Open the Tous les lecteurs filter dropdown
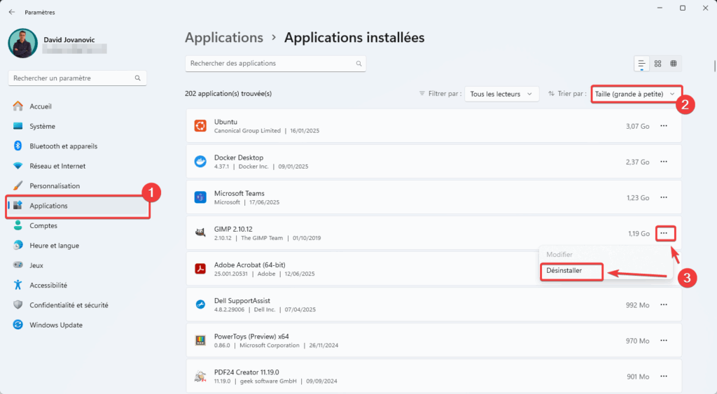This screenshot has height=394, width=717. tap(501, 94)
